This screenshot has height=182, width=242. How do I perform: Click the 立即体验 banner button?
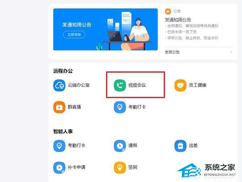coord(74,34)
